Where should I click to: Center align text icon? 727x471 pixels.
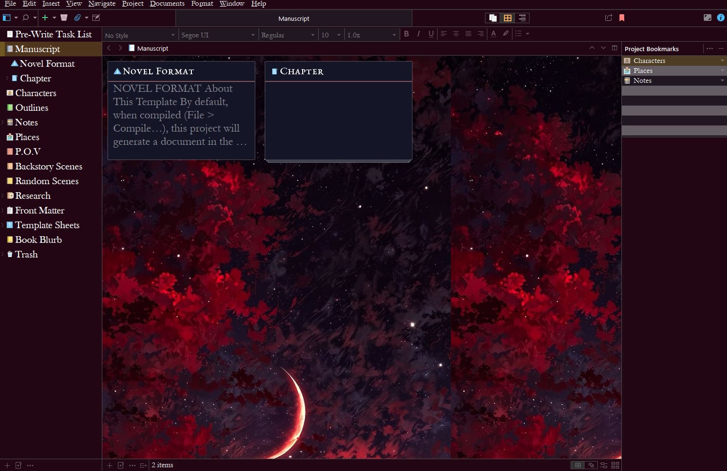pyautogui.click(x=456, y=34)
